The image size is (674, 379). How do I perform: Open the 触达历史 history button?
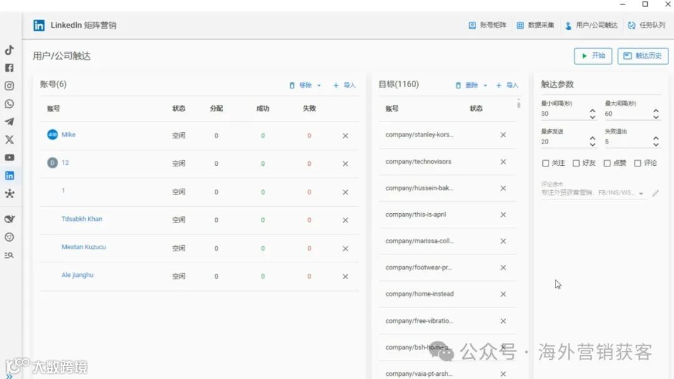point(643,56)
